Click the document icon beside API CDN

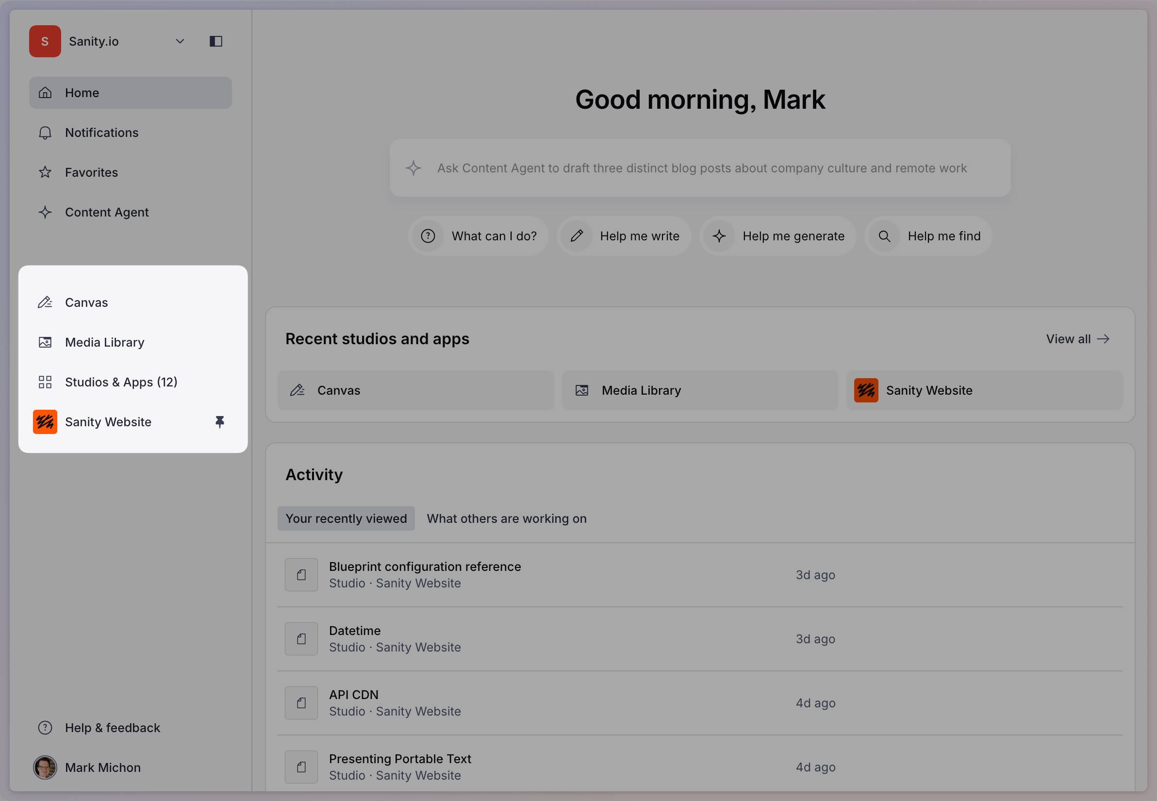tap(301, 703)
